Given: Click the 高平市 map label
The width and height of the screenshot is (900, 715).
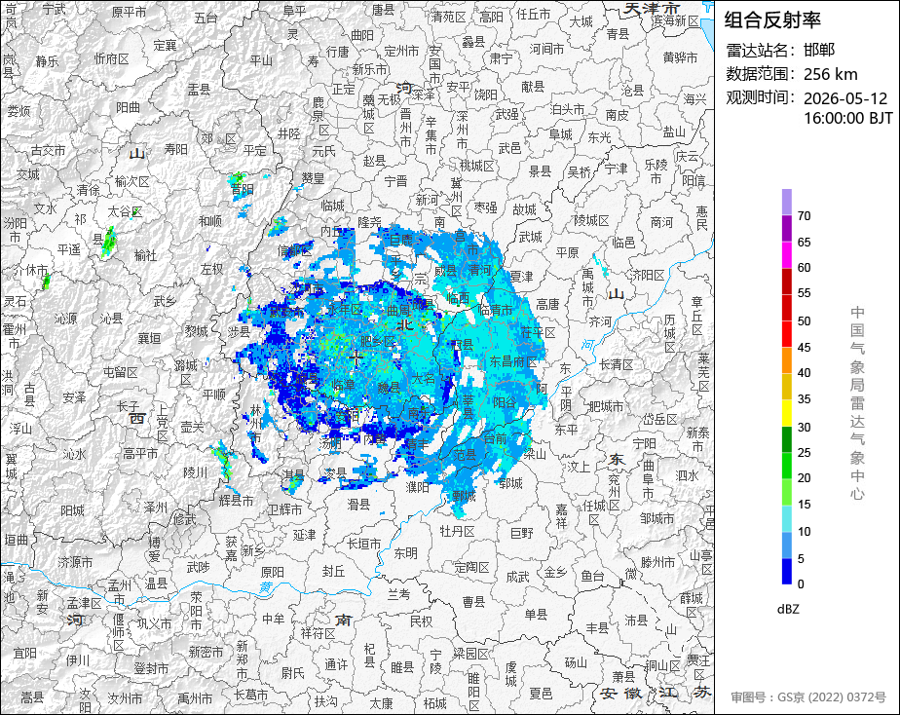Looking at the screenshot, I should (140, 453).
